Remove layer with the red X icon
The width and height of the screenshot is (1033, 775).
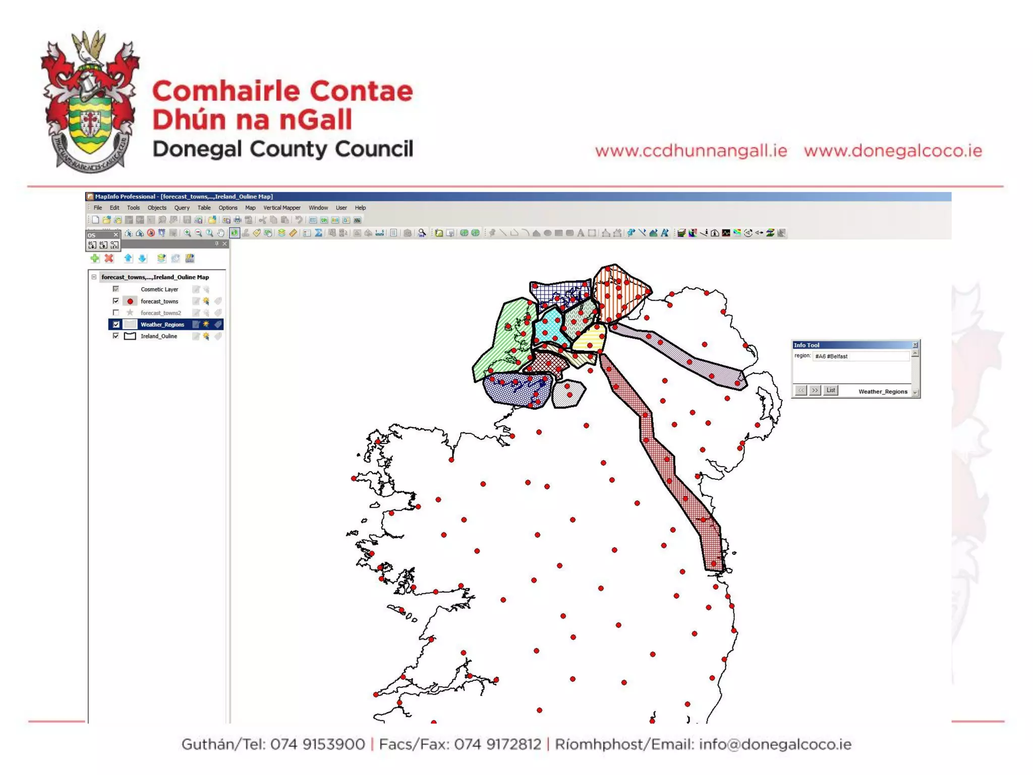coord(109,258)
